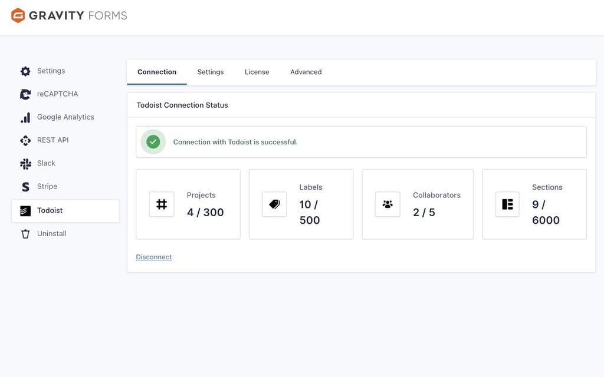Click the Settings gear icon in sidebar

pos(25,71)
